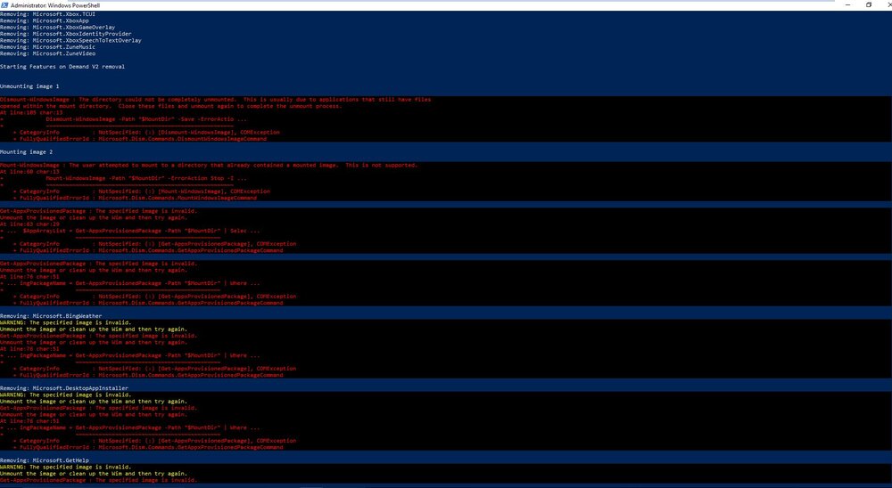Click the Unmounting image 1 line

29,86
